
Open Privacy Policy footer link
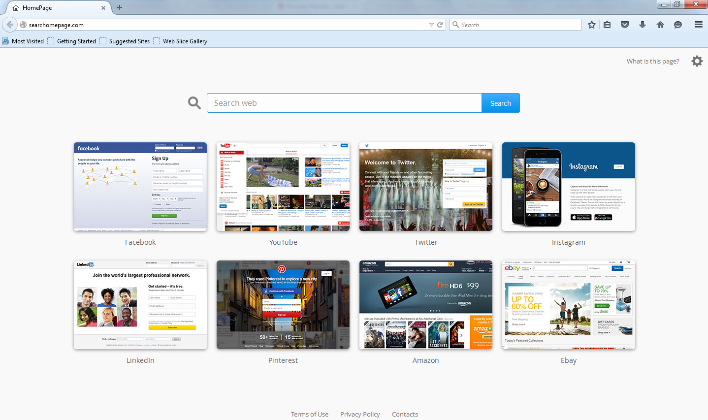(360, 414)
